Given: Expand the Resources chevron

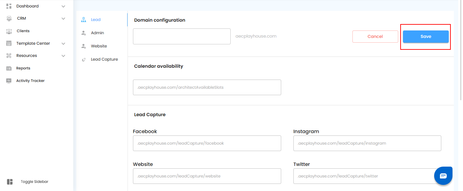Looking at the screenshot, I should tap(63, 56).
